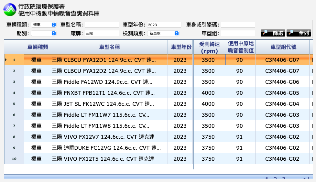Image resolution: width=316 pixels, height=182 pixels.
Task: Click noise value 90 in Fiddle FA12WD row
Action: [x=240, y=82]
